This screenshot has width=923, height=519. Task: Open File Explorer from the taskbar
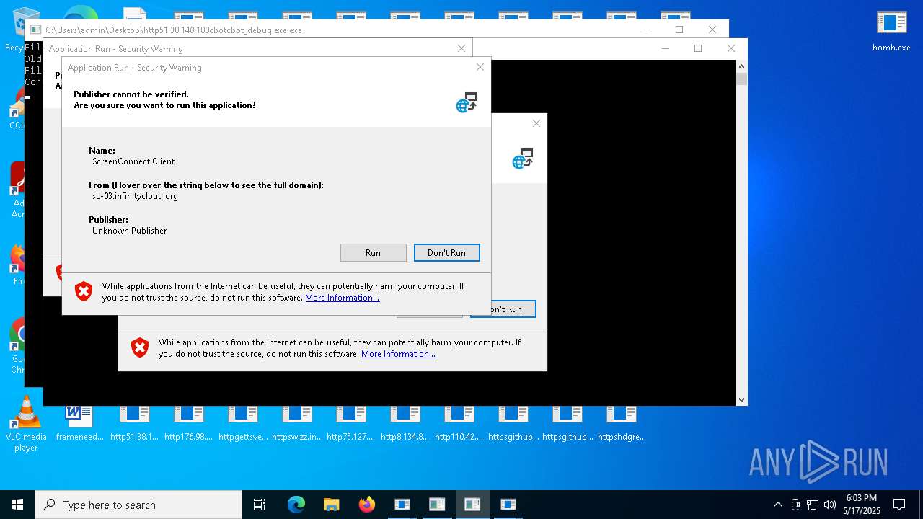[331, 505]
